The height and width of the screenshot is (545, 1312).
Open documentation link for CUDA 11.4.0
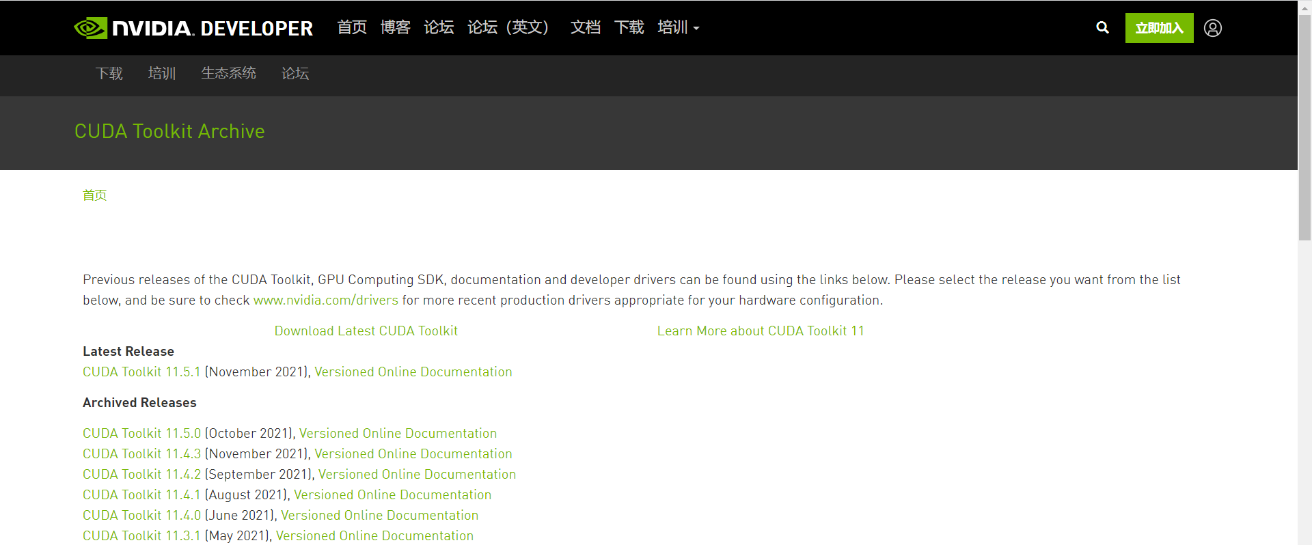380,515
